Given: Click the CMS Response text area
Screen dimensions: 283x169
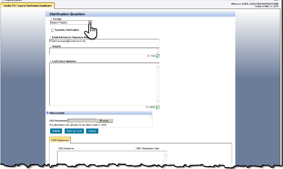Looking at the screenshot, I should tap(112, 158).
